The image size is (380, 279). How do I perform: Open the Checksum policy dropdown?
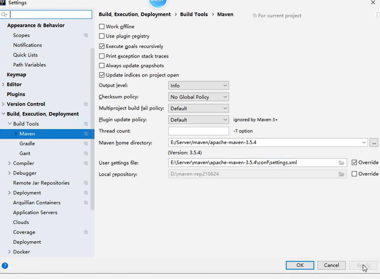(198, 97)
